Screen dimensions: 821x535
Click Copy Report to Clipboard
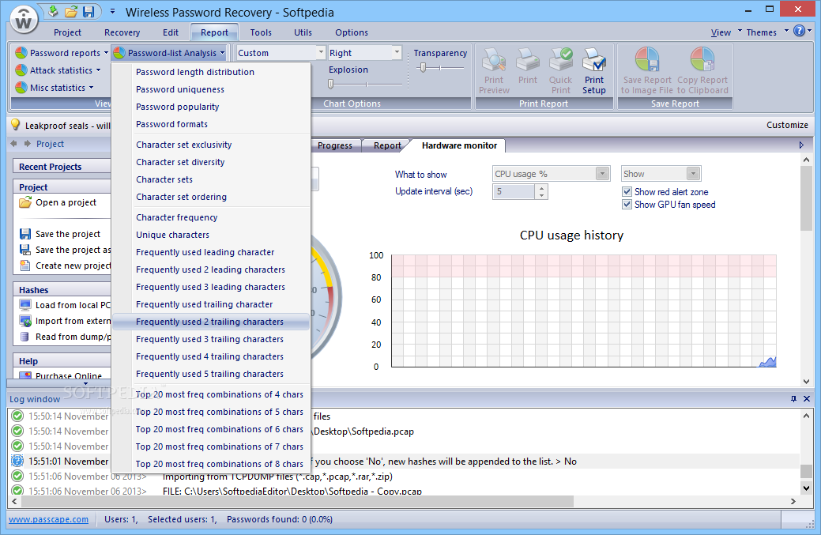(x=702, y=71)
